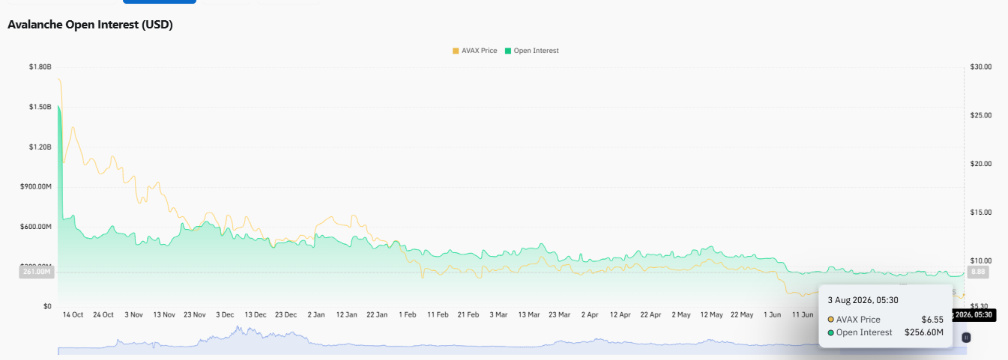This screenshot has height=360, width=1008.
Task: Click the 12 Apr date label
Action: [x=621, y=315]
